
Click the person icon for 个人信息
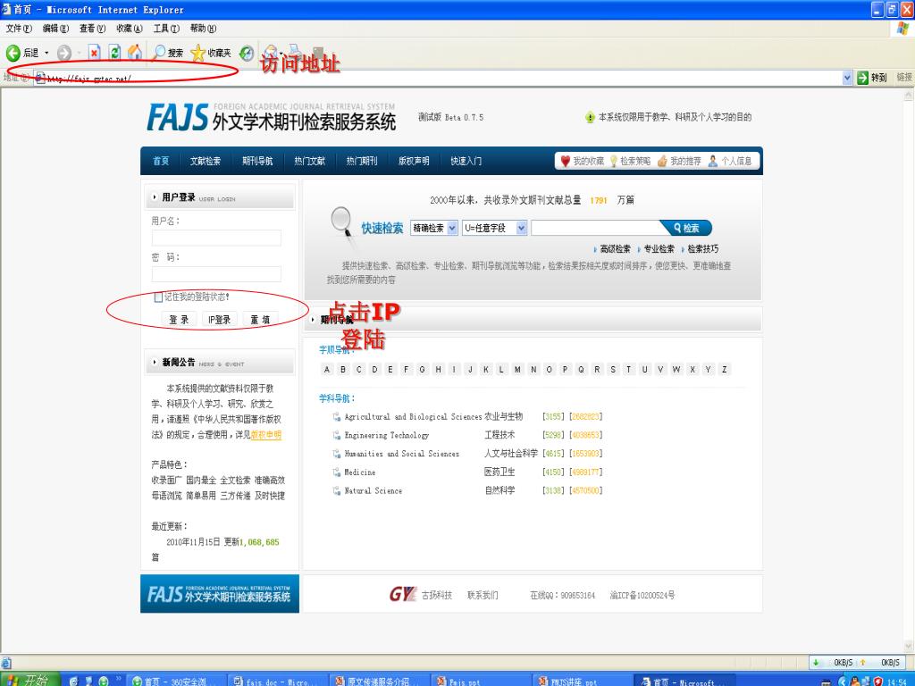click(712, 161)
